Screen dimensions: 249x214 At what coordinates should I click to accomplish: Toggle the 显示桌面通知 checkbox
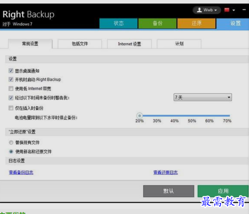[11, 71]
